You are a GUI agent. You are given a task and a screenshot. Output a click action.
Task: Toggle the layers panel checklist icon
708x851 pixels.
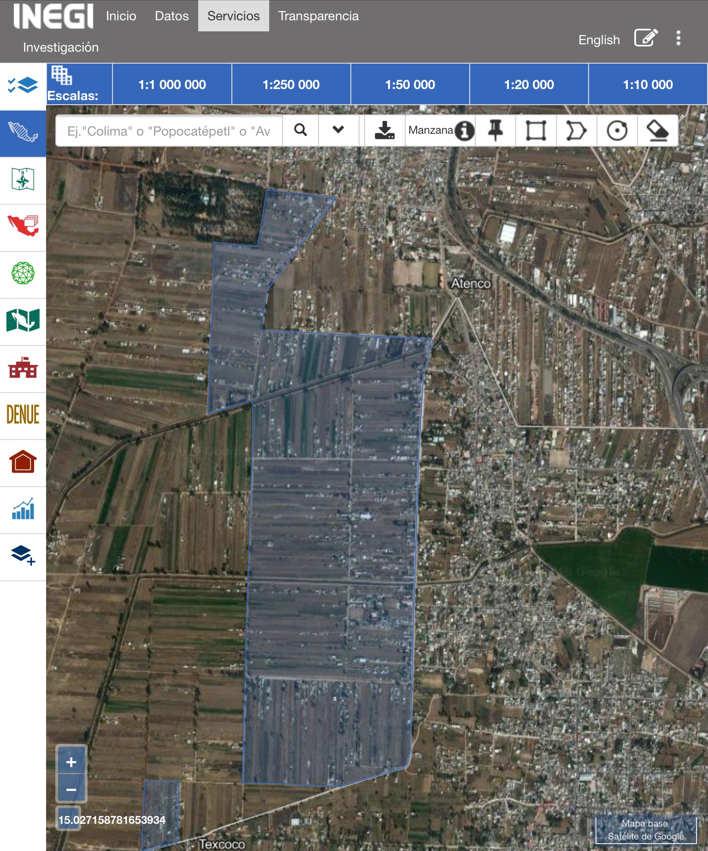pos(23,85)
